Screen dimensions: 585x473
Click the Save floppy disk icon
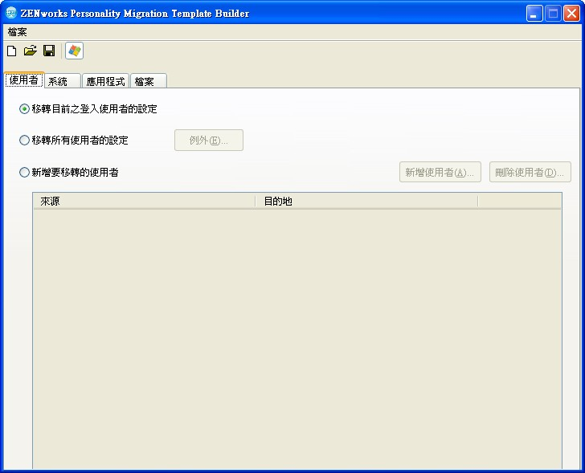49,51
